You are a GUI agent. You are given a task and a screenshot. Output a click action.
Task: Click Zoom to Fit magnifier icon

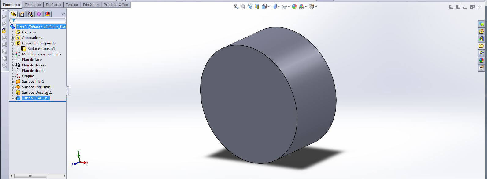236,6
